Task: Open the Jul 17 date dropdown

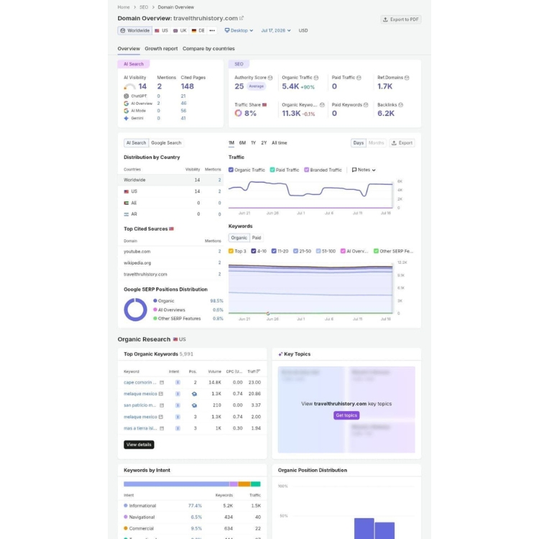Action: click(276, 31)
